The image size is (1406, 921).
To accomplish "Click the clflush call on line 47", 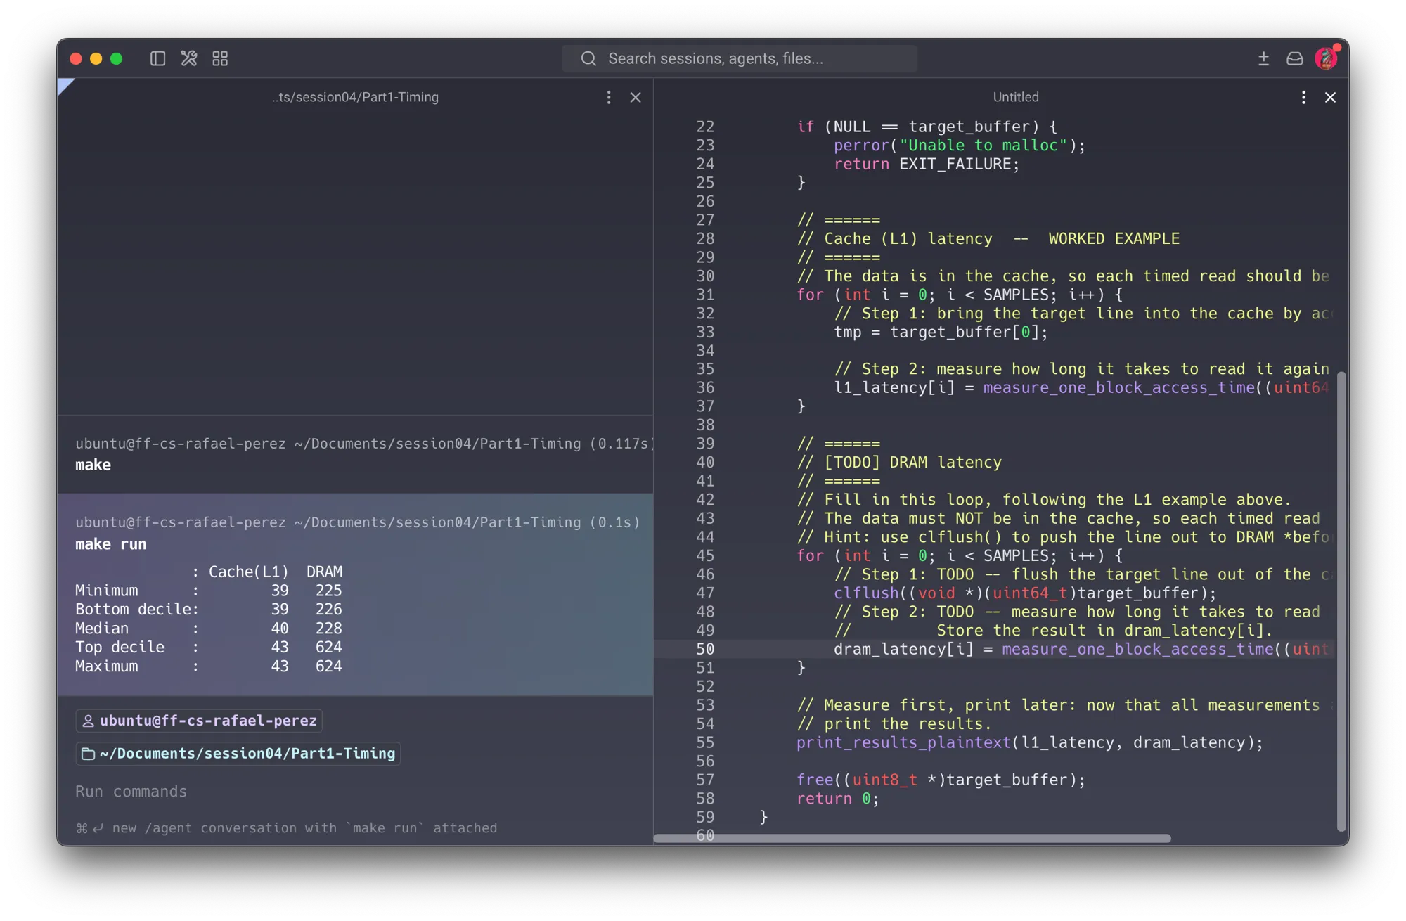I will [x=1025, y=593].
